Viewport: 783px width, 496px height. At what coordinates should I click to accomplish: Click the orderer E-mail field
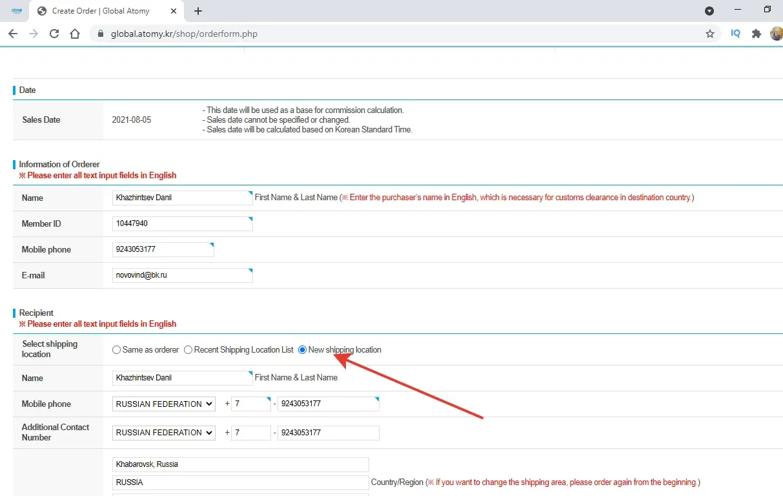pos(182,275)
